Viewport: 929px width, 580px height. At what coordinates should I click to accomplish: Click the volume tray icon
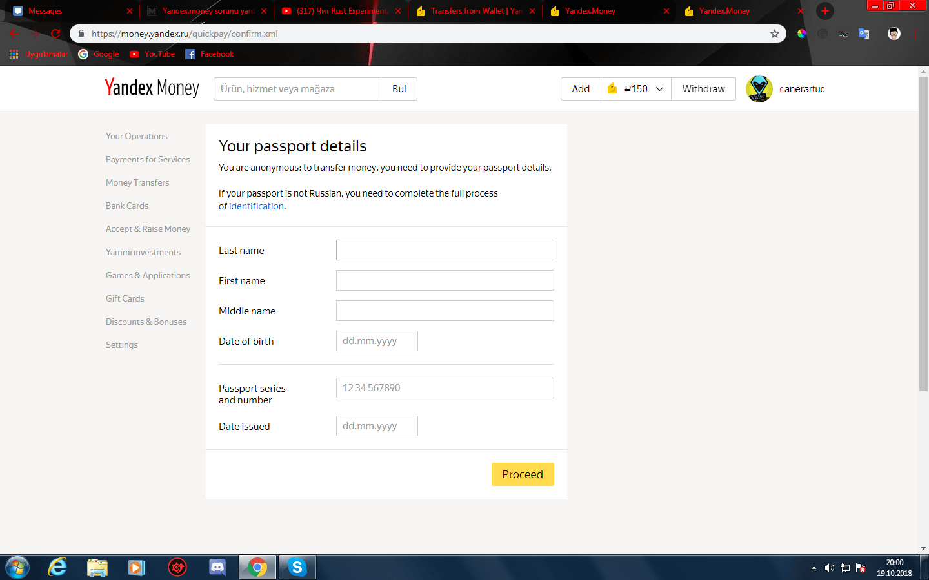[x=829, y=568]
